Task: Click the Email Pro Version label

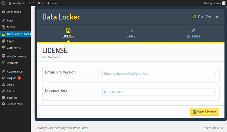Action: [x=60, y=72]
